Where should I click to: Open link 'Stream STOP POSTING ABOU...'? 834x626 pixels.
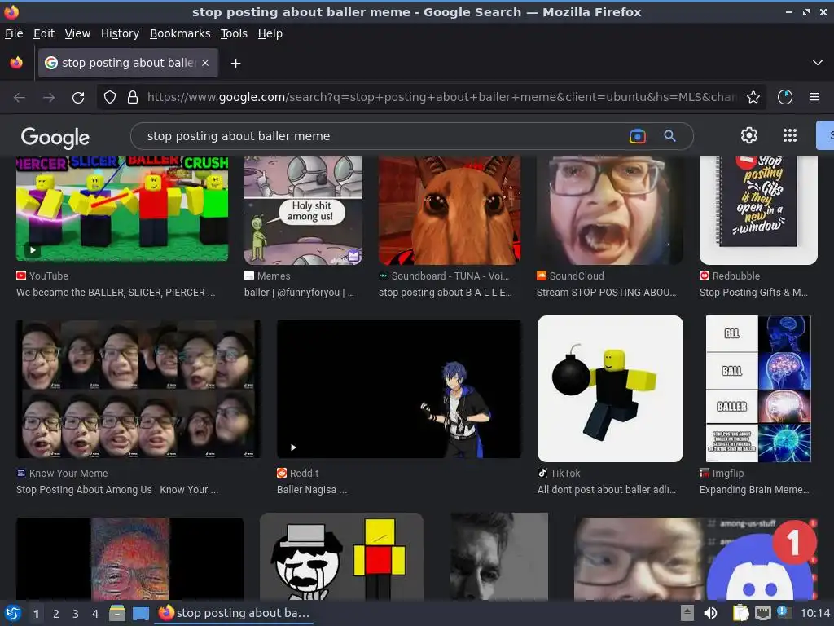pos(606,293)
